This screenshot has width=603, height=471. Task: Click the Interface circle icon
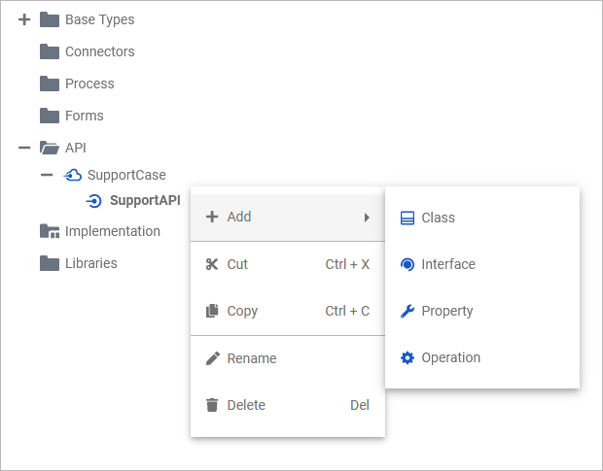point(408,264)
